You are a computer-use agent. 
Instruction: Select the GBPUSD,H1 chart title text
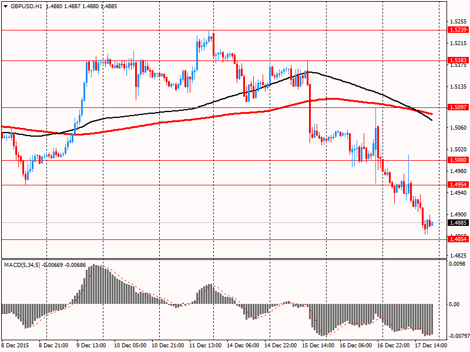26,6
